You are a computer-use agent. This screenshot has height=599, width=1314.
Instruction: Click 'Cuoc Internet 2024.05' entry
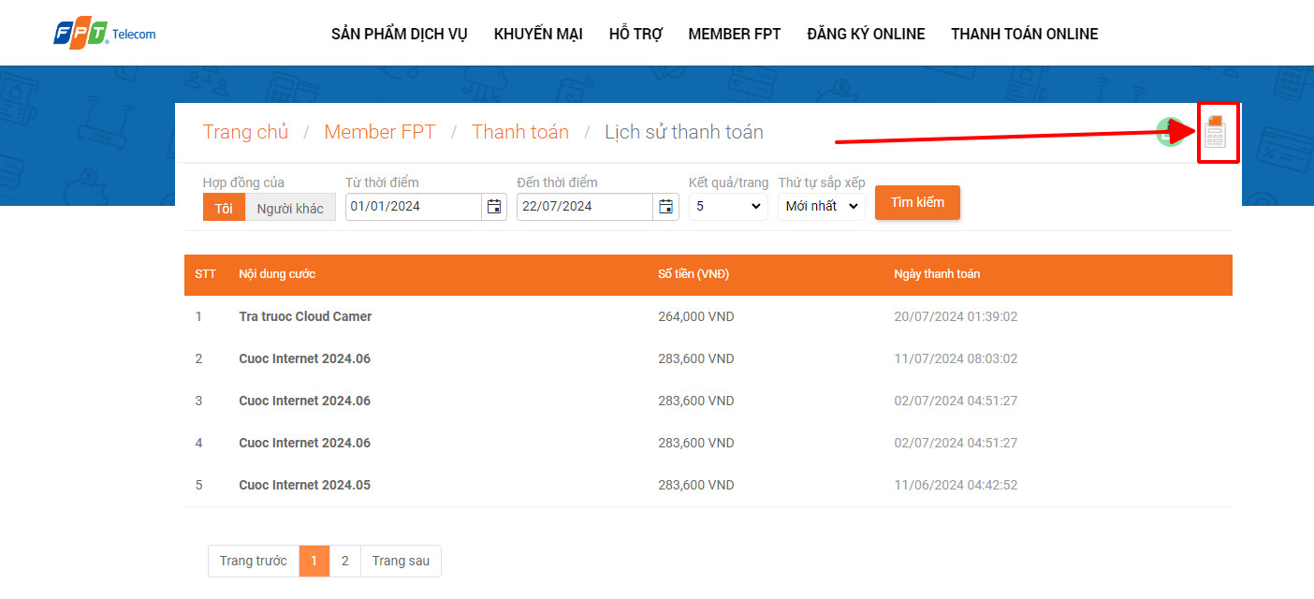tap(305, 485)
